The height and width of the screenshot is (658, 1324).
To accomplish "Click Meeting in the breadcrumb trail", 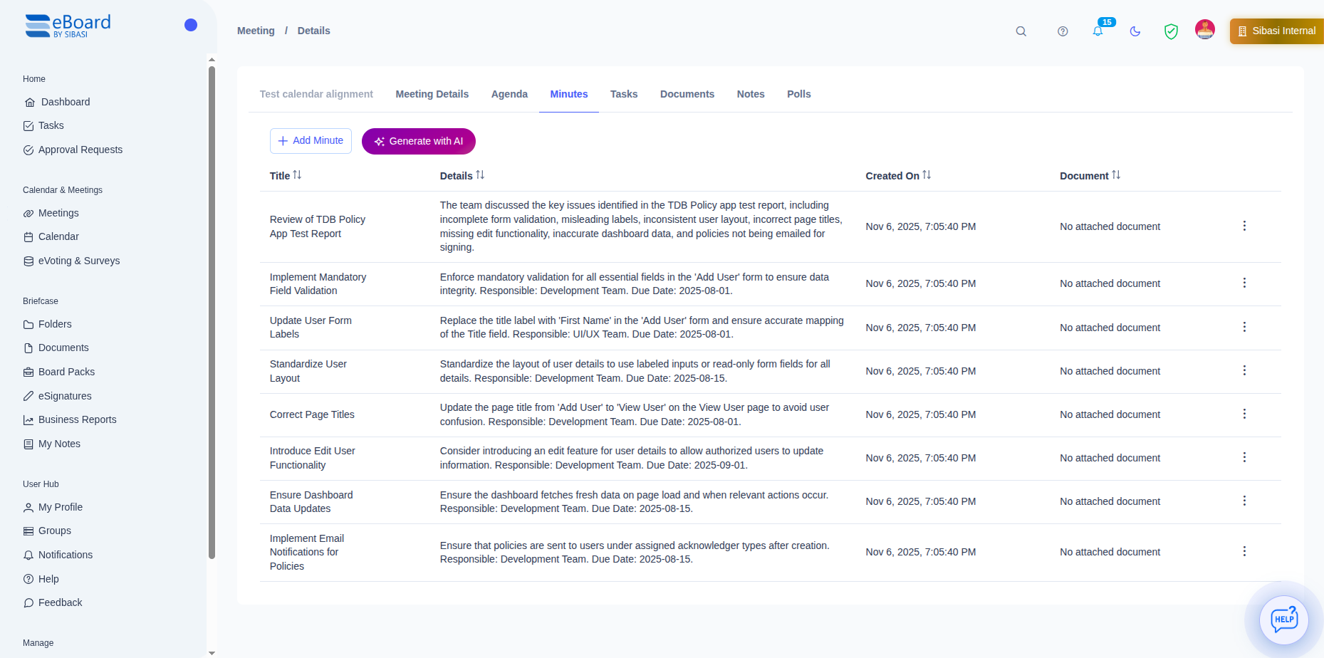I will (255, 31).
